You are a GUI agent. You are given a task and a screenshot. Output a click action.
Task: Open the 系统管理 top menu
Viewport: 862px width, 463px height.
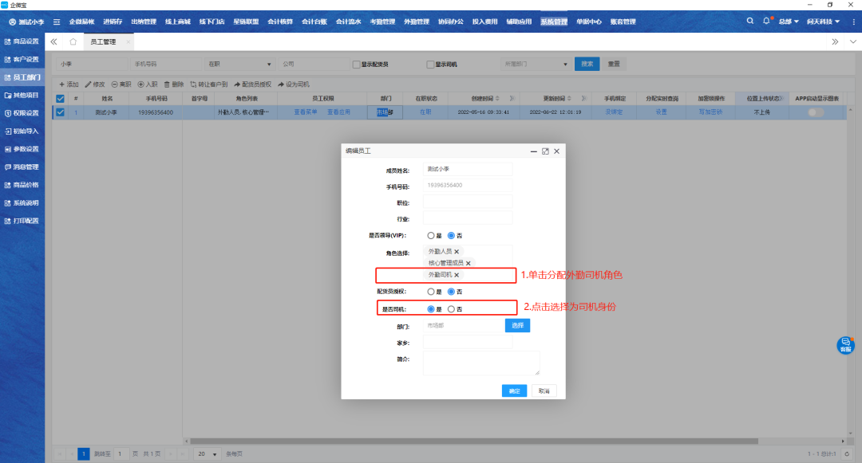coord(554,22)
